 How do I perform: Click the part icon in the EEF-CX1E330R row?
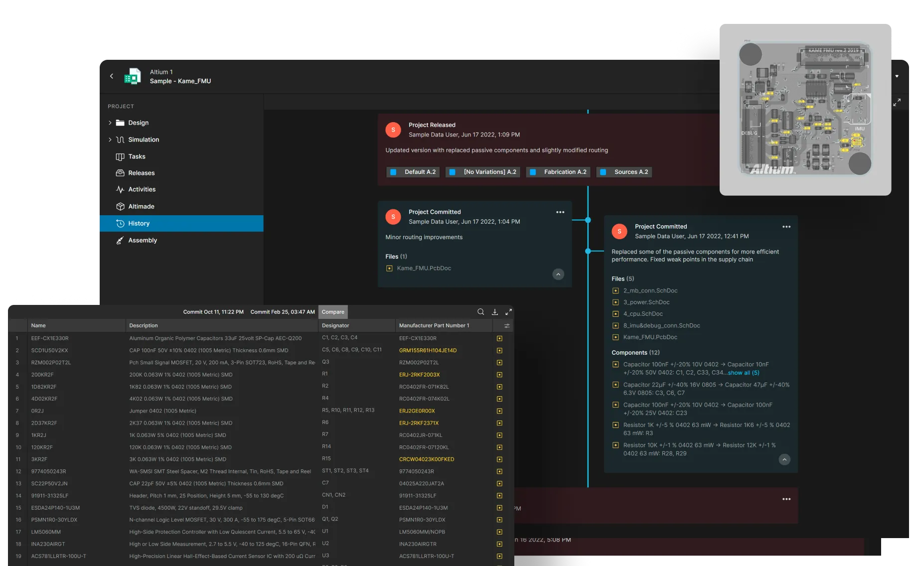tap(499, 339)
